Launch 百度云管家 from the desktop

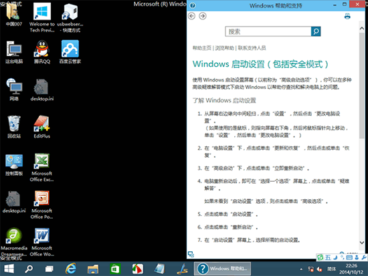pyautogui.click(x=70, y=52)
